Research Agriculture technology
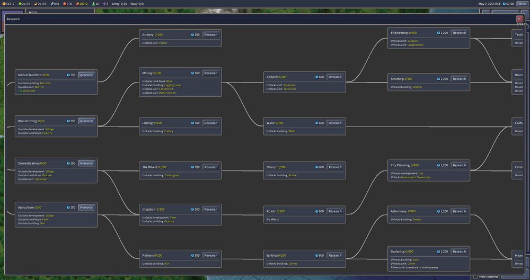 click(x=86, y=207)
